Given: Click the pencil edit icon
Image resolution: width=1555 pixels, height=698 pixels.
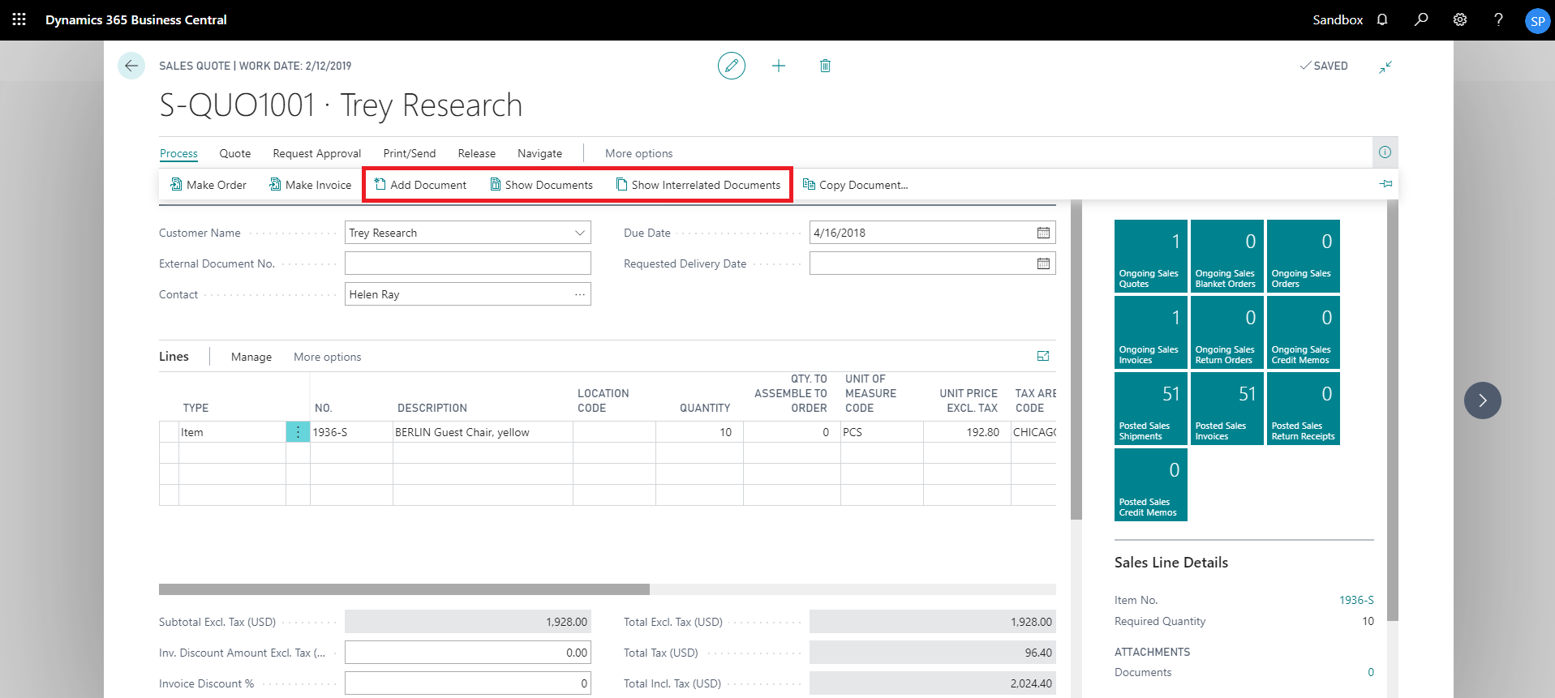Looking at the screenshot, I should (x=731, y=66).
